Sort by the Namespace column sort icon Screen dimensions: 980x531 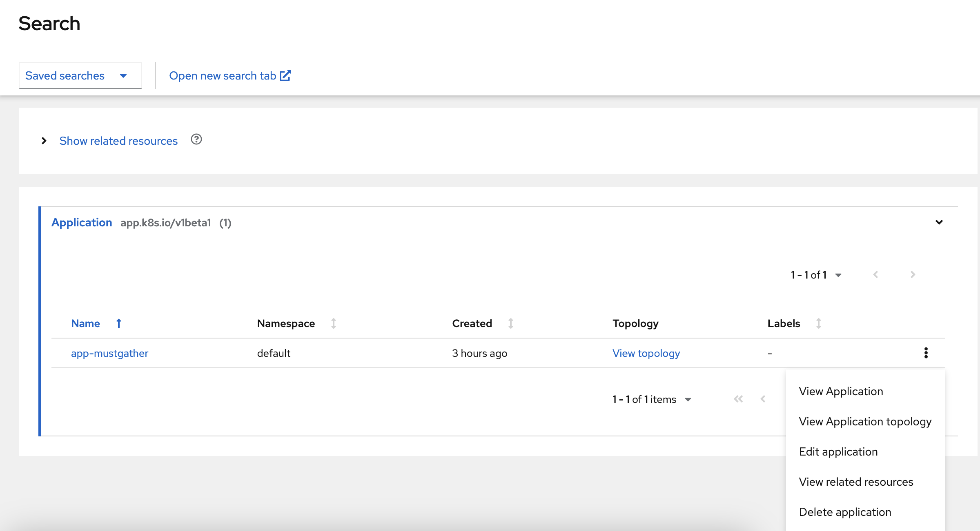334,323
